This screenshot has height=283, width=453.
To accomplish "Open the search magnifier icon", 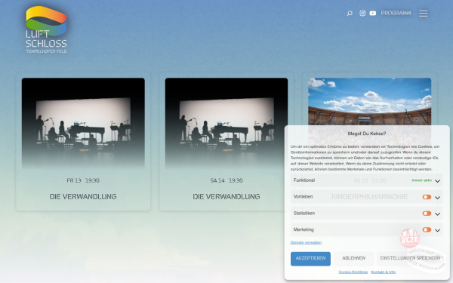I will click(x=350, y=14).
